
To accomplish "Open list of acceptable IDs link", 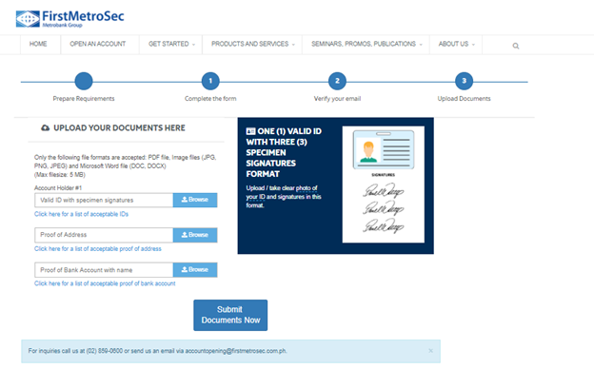I will point(82,214).
